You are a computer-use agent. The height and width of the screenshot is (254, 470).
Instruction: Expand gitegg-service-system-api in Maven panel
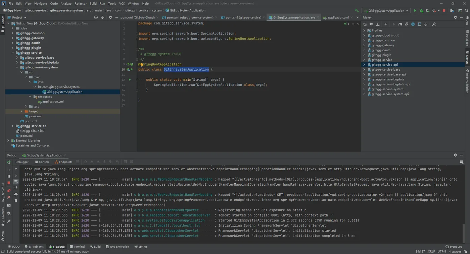pos(364,94)
